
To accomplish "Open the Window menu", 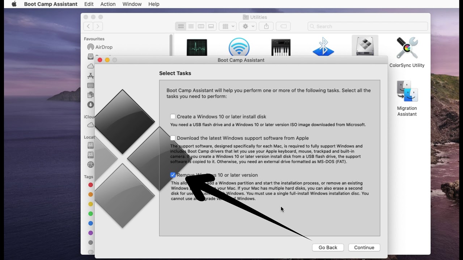I will [x=132, y=4].
